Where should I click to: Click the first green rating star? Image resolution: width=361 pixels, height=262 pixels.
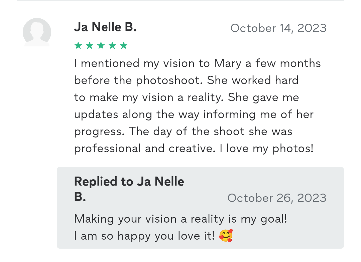point(78,45)
